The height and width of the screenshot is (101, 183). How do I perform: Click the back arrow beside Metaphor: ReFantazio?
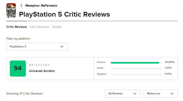tap(21, 6)
